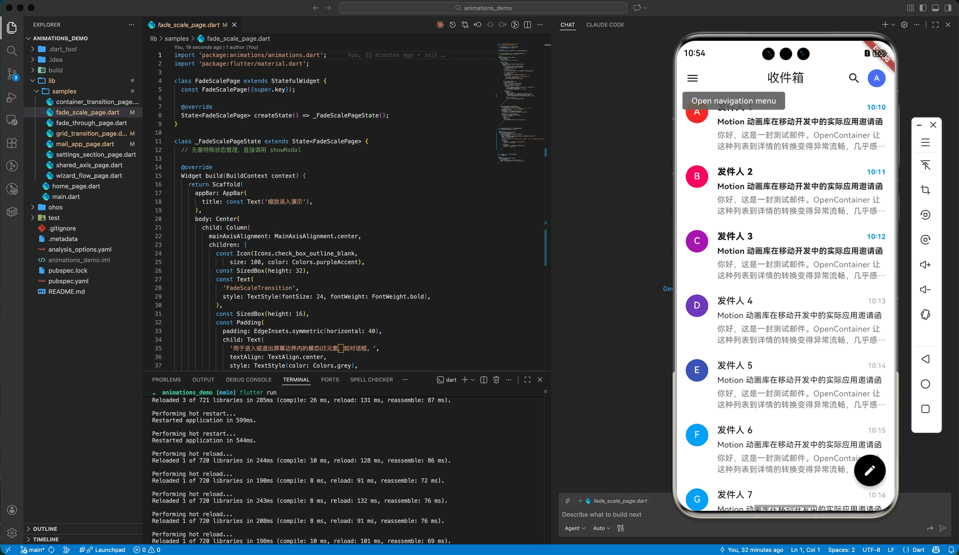
Task: Expand the ohos folder
Action: [x=55, y=207]
